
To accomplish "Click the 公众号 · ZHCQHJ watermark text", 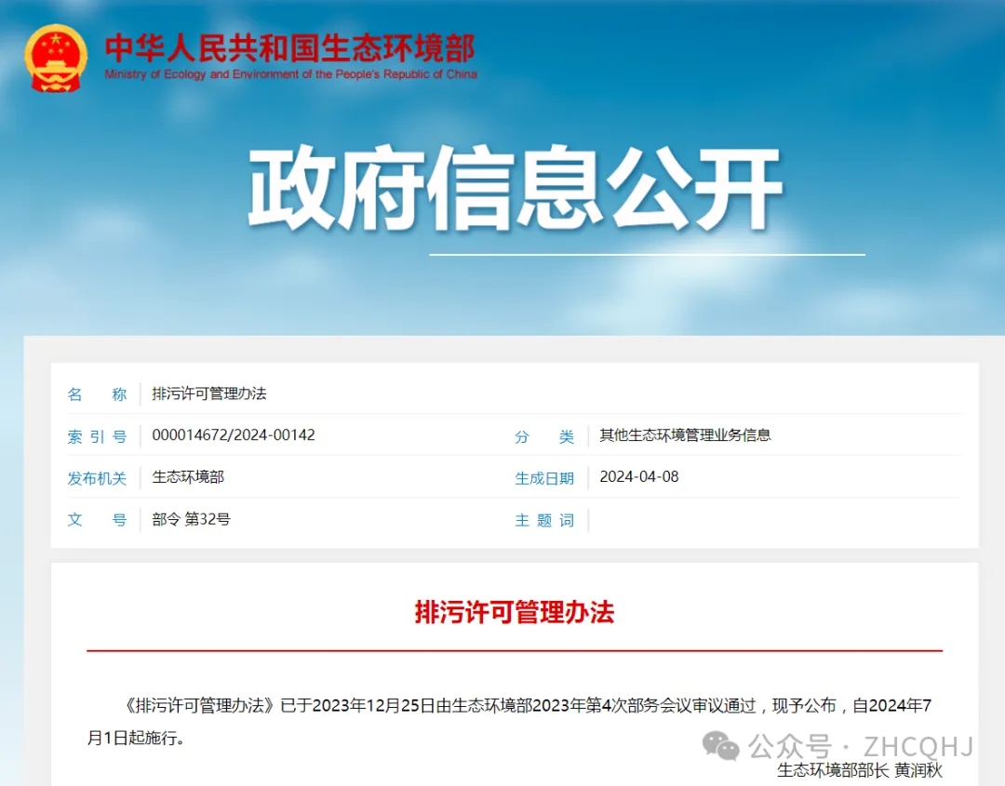I will [861, 746].
